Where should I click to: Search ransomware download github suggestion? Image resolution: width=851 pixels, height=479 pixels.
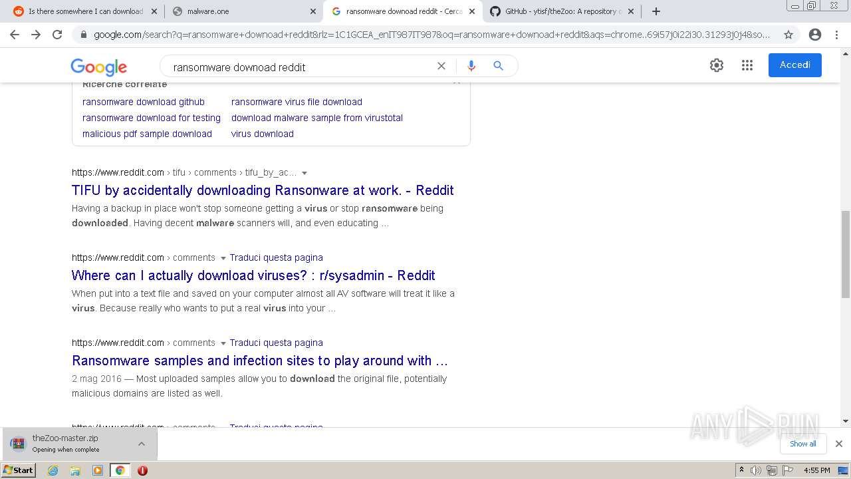point(144,102)
